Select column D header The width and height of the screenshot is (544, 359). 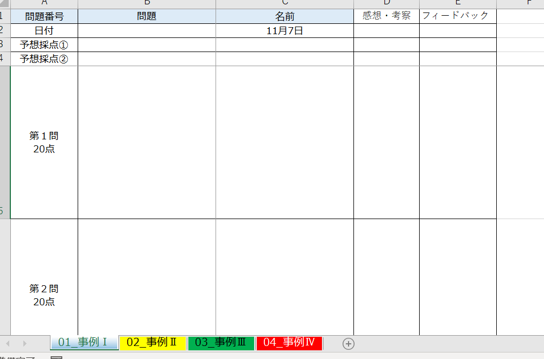[387, 3]
